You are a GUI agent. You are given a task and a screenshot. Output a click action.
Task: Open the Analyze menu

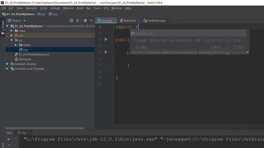click(55, 8)
